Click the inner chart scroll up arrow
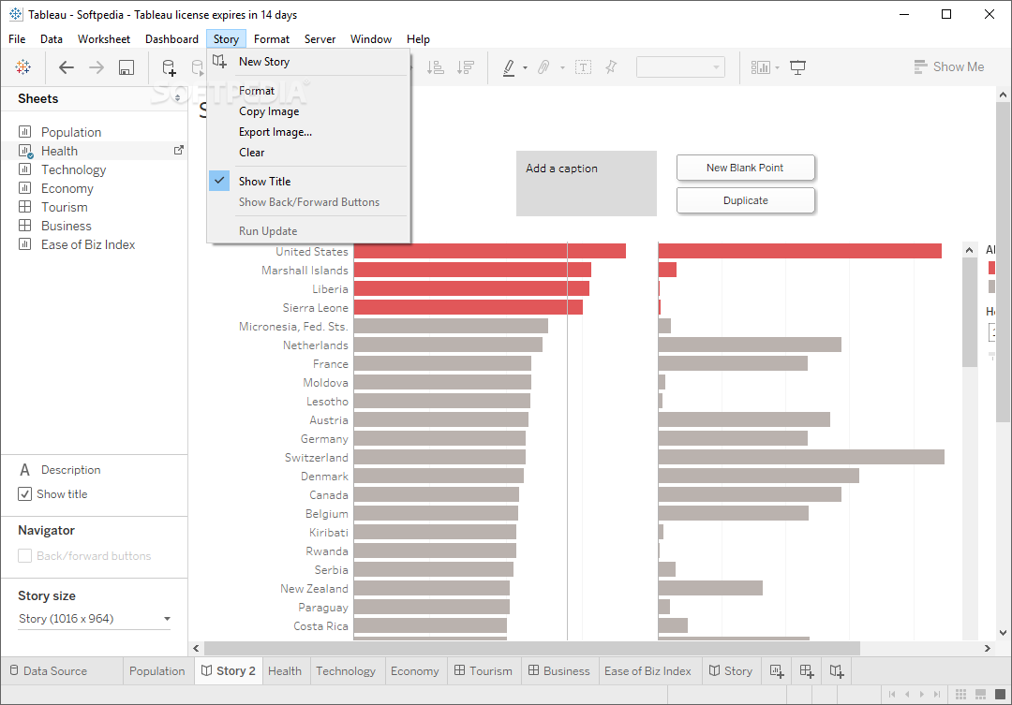This screenshot has width=1012, height=705. point(970,250)
